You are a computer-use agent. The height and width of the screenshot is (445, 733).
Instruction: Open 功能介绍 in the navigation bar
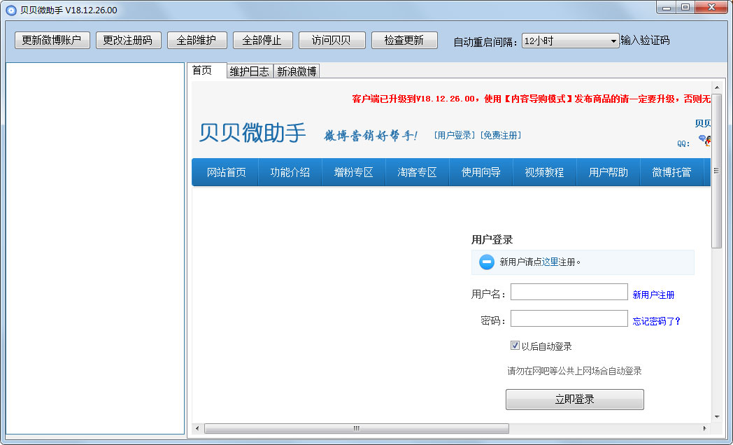(x=290, y=172)
